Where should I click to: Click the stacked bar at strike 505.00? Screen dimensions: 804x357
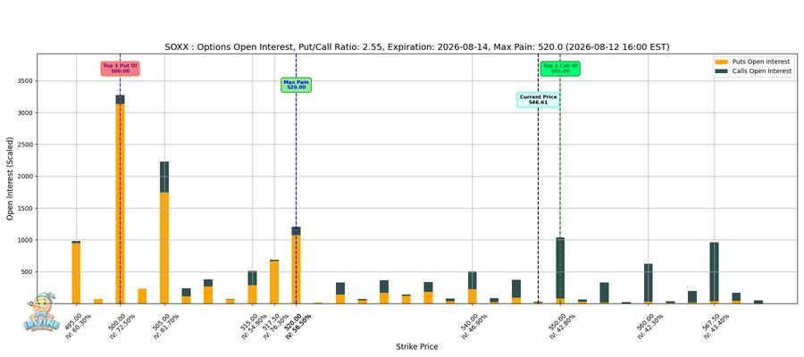(164, 233)
